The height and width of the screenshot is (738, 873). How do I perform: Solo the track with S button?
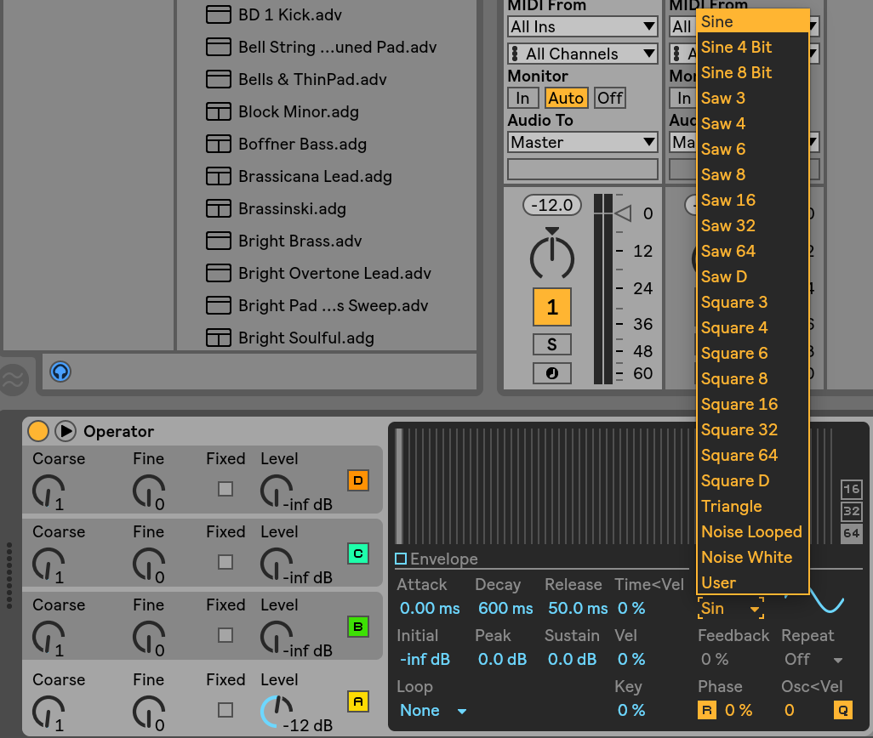(x=551, y=344)
